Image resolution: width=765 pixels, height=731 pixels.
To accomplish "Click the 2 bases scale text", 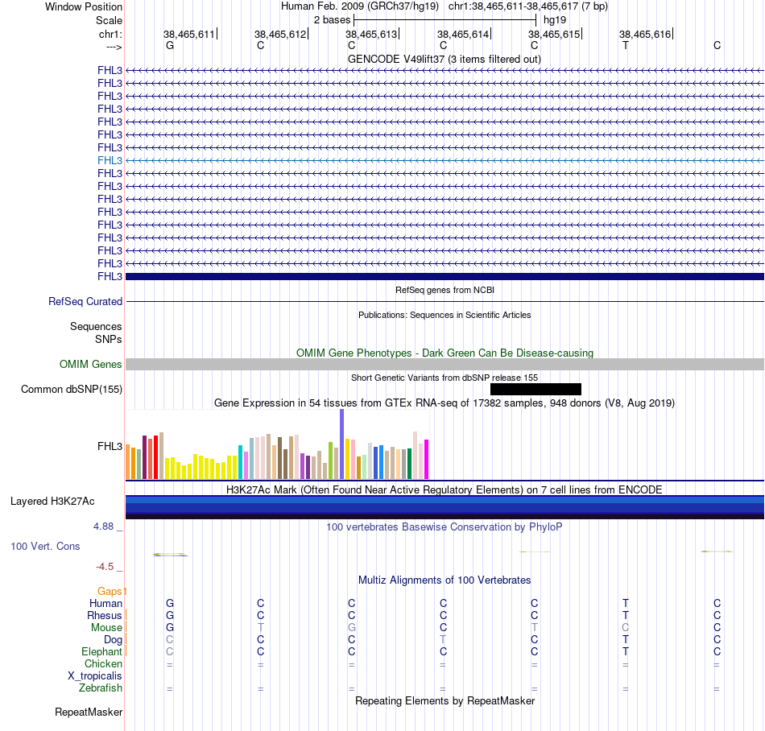I will (x=332, y=20).
